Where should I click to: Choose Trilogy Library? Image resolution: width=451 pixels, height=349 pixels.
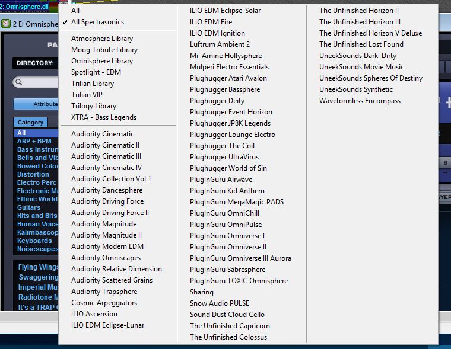[x=94, y=106]
